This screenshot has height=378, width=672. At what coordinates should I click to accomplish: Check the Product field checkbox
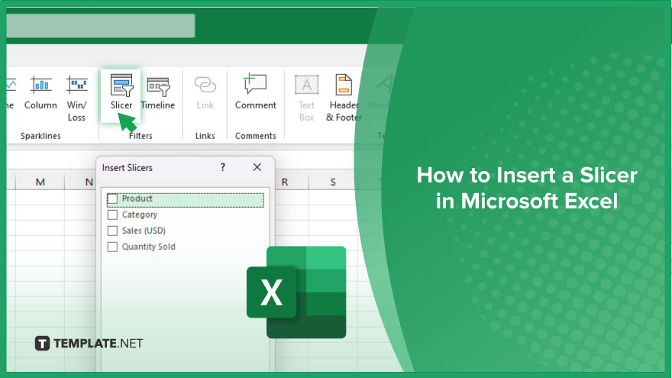[112, 199]
